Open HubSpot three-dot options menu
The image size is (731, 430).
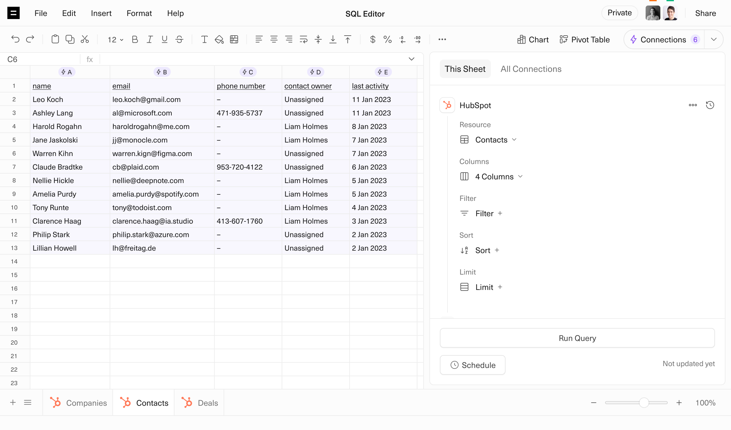click(693, 105)
